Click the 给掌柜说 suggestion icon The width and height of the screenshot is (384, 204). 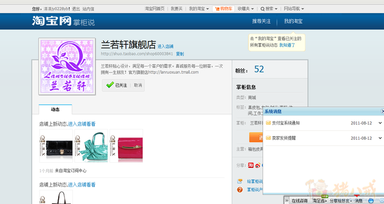[240, 181]
